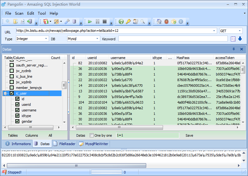The image size is (248, 176).
Task: Check the jw_xqdmb table checkbox
Action: (12, 82)
